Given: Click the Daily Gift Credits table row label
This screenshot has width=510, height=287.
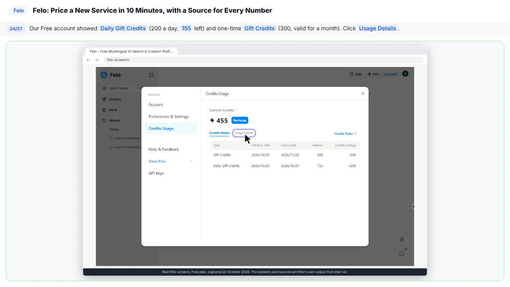Looking at the screenshot, I should 226,166.
